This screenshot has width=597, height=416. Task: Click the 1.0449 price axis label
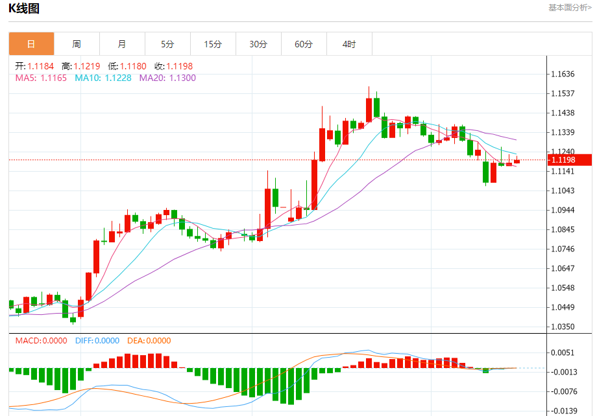coord(563,307)
